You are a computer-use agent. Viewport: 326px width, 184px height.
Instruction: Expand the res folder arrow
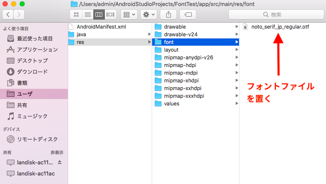(x=149, y=42)
